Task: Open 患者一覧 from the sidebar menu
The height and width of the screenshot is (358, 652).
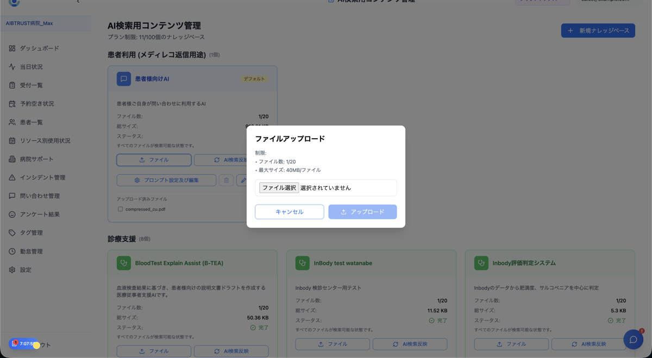Action: click(x=33, y=121)
